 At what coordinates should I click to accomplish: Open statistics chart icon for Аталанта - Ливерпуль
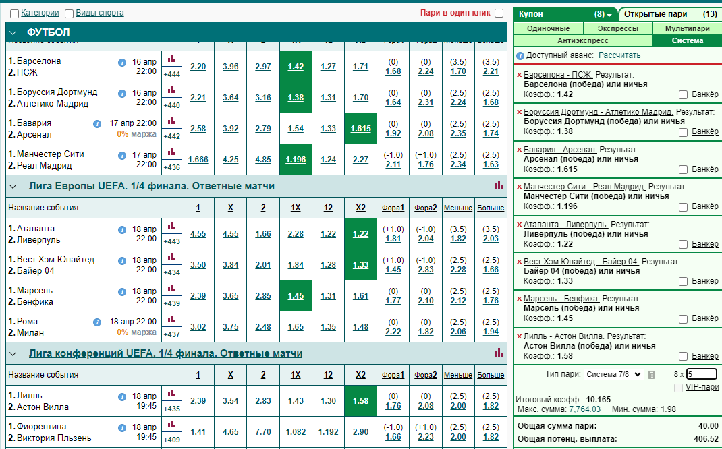[172, 226]
